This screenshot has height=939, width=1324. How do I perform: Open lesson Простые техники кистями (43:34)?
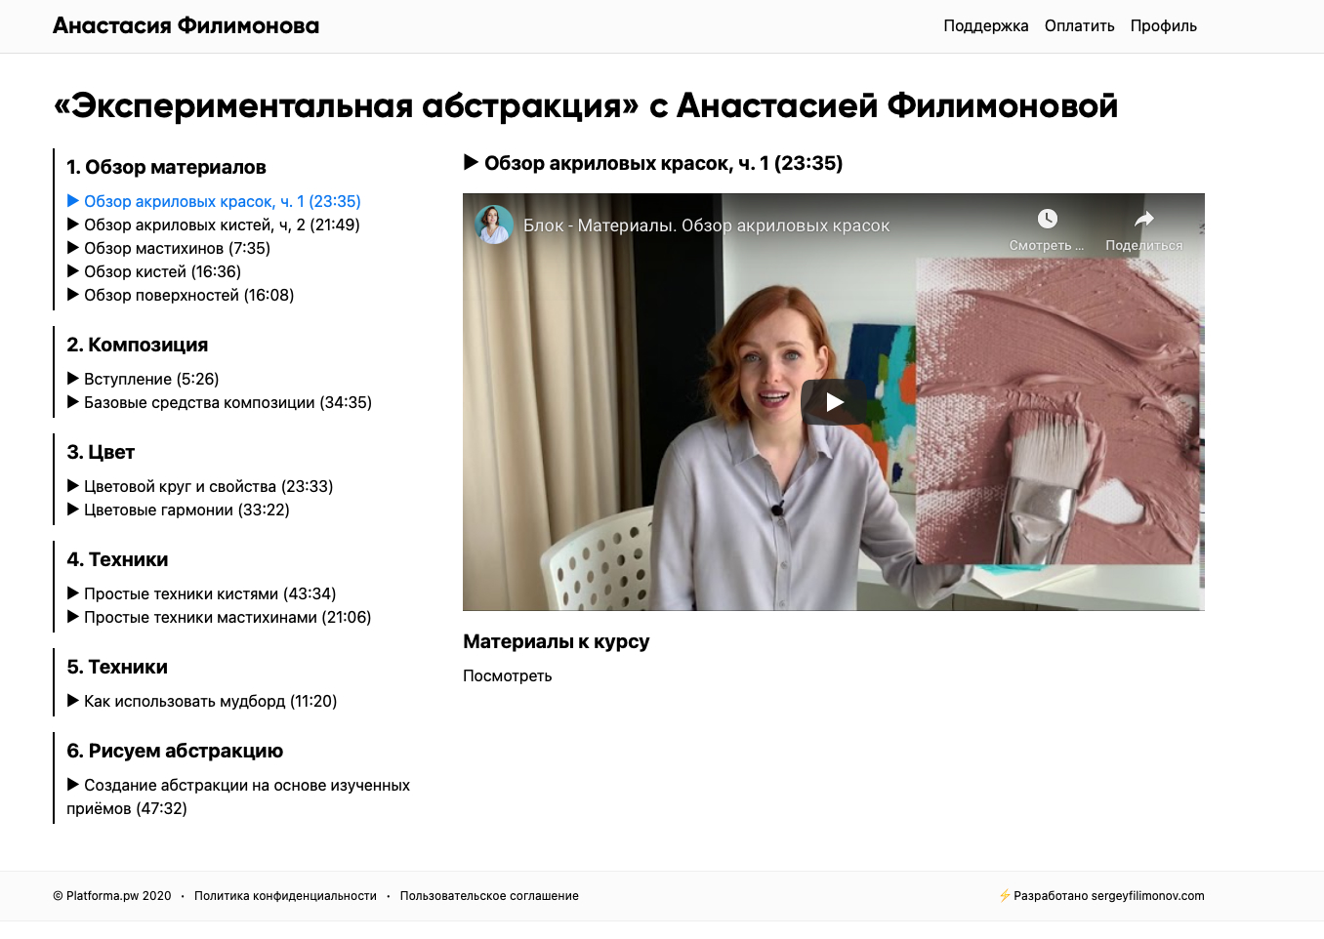point(201,593)
